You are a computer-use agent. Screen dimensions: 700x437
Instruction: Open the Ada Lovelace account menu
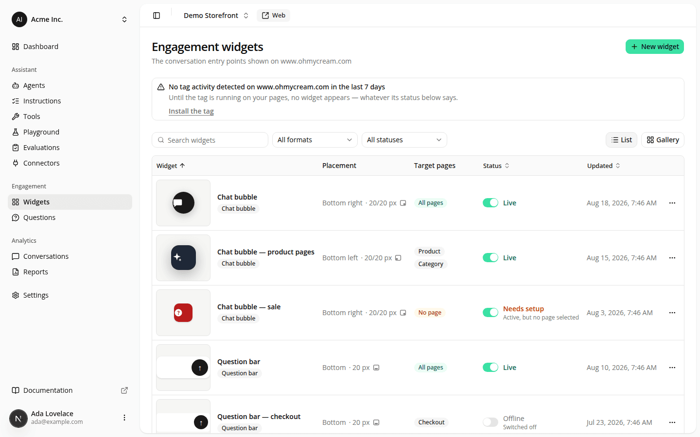point(70,418)
